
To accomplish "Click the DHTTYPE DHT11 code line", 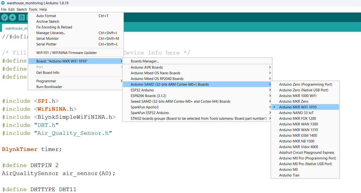I will [39, 189].
